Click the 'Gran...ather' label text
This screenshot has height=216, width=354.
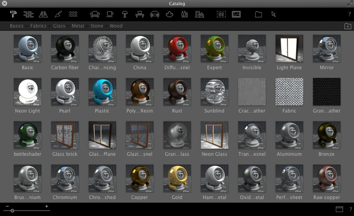(326, 111)
